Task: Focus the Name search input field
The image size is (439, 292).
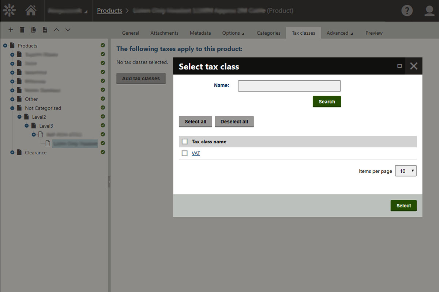Action: 289,86
